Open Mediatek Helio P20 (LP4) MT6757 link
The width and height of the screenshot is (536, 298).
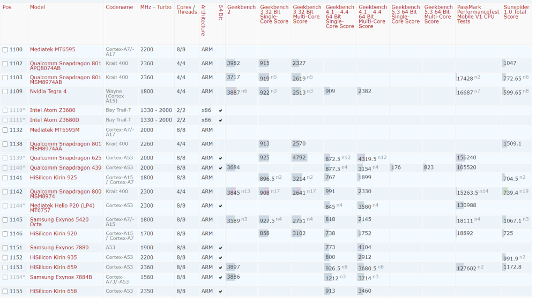[62, 208]
